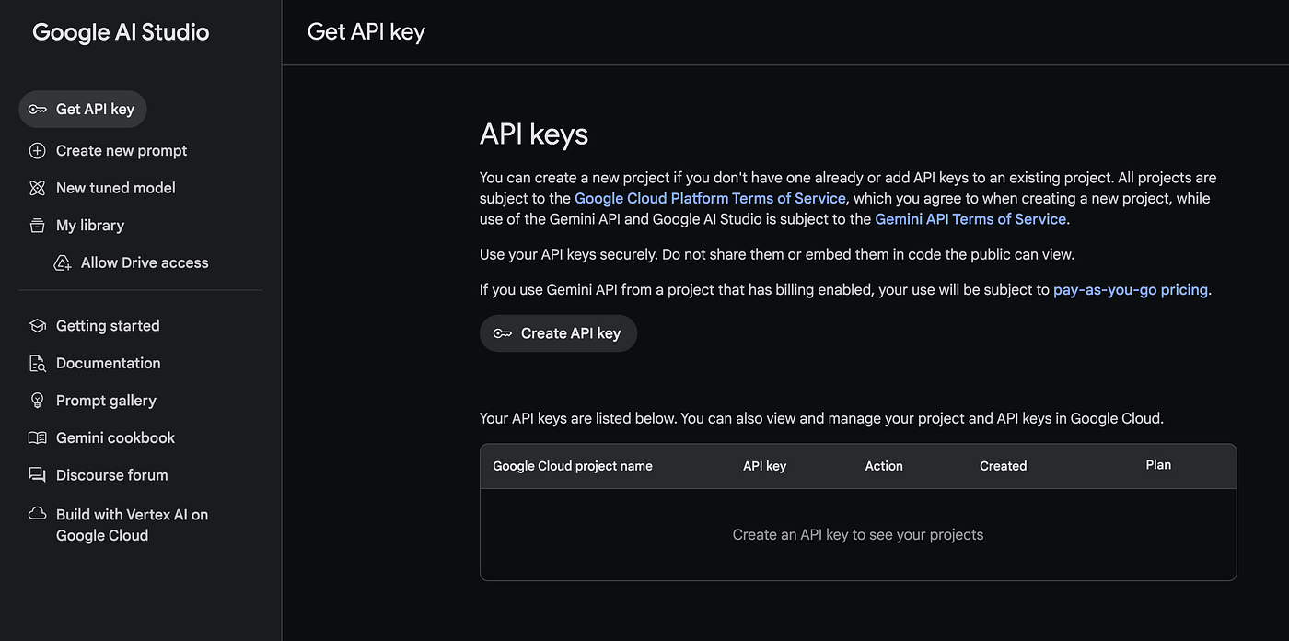
Task: Click the Google Cloud project name column header
Action: coord(573,466)
